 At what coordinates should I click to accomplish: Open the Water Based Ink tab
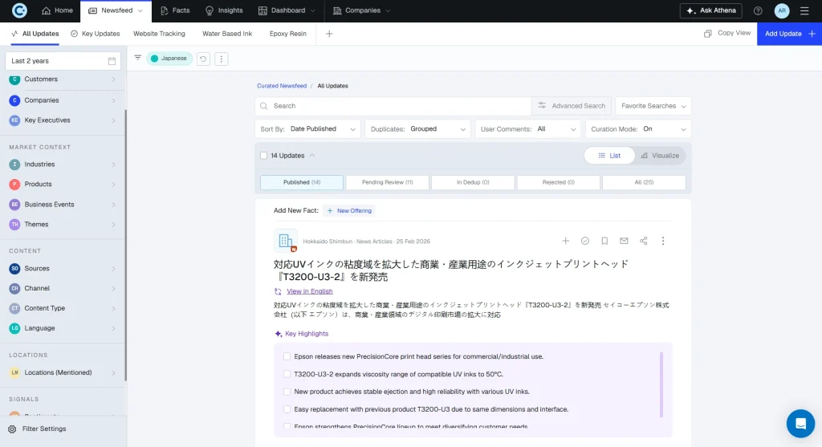pos(227,34)
